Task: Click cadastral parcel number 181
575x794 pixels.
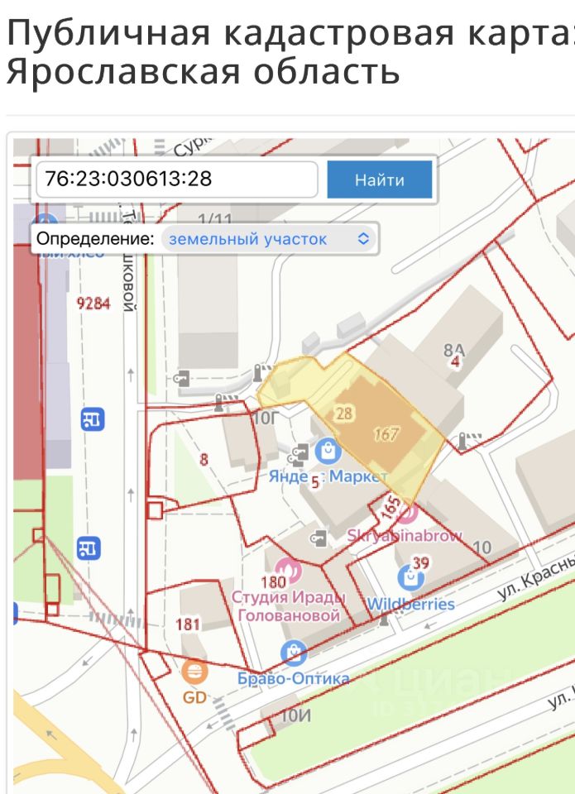Action: [188, 624]
